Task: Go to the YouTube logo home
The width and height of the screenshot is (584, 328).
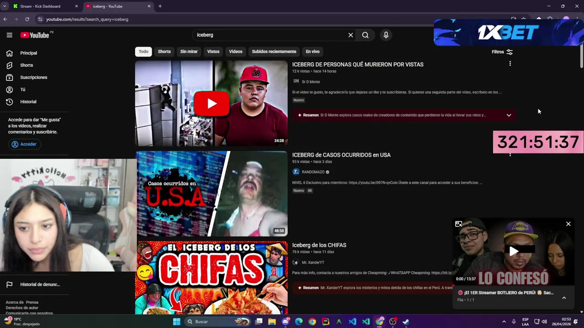Action: 35,35
